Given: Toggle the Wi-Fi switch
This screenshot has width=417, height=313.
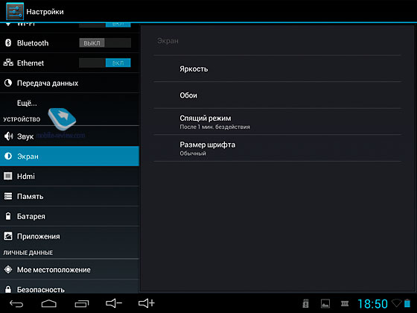Looking at the screenshot, I should [x=105, y=25].
